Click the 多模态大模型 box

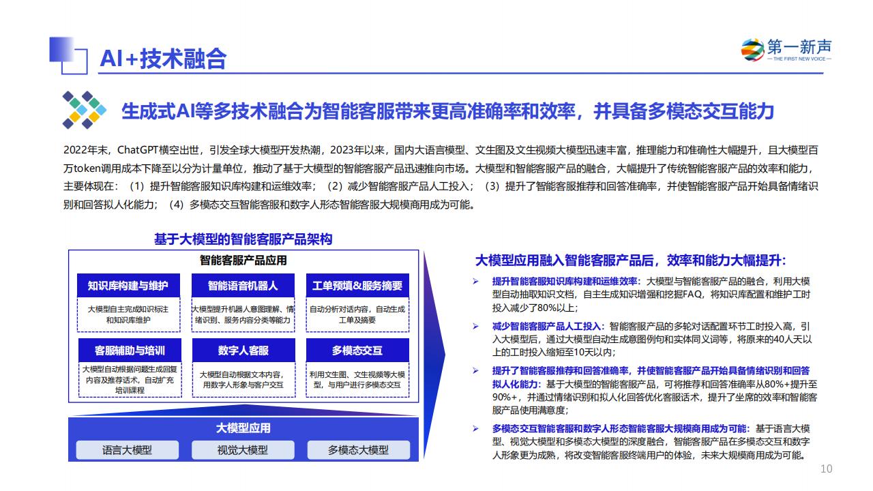coord(358,450)
